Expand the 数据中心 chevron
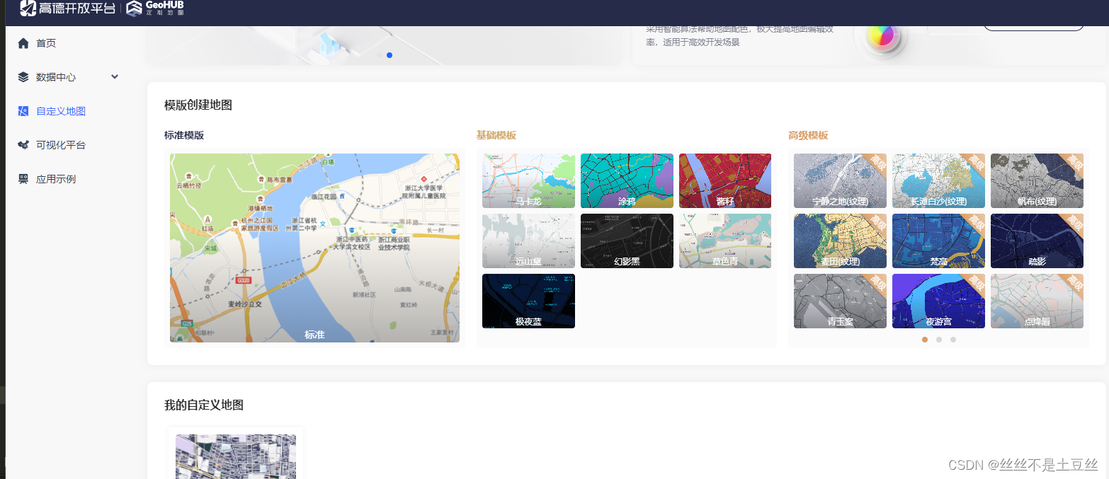1109x479 pixels. point(115,76)
